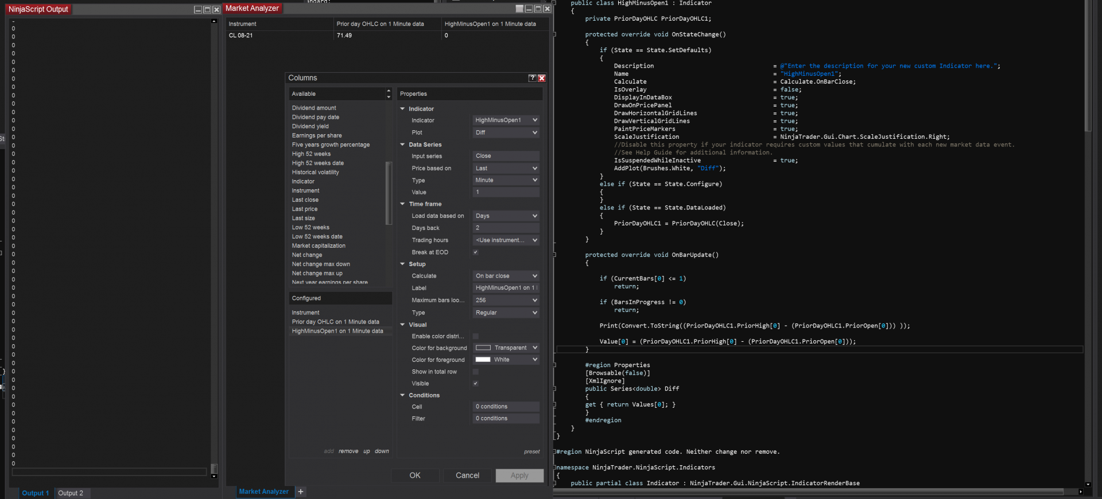Close the Columns dialog with red X
Image resolution: width=1102 pixels, height=499 pixels.
click(541, 78)
